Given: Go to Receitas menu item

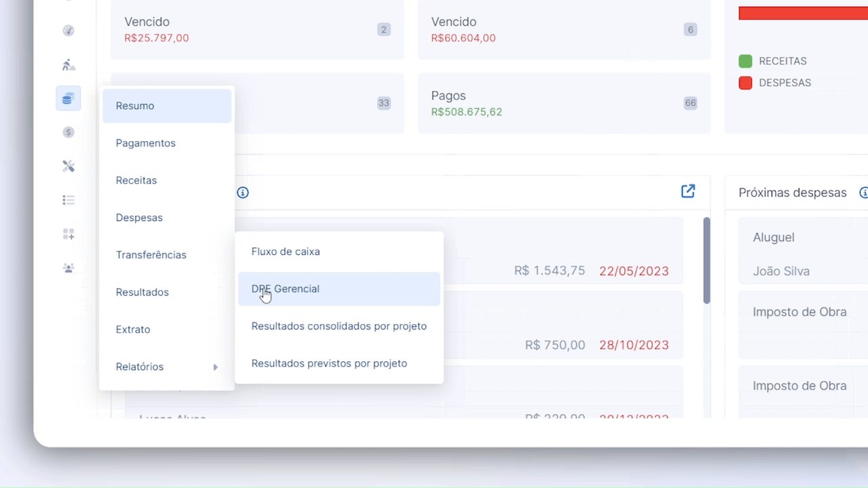Looking at the screenshot, I should 167,180.
